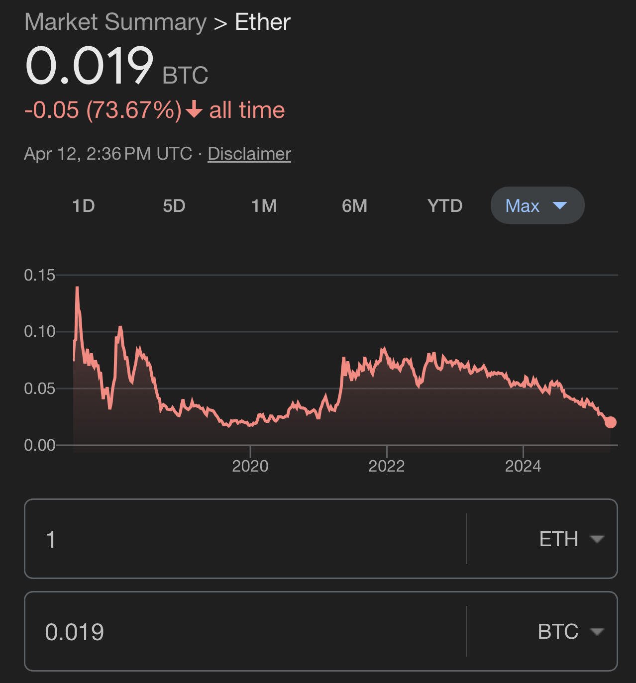Click the ETH currency dropdown arrow
The width and height of the screenshot is (636, 683).
(596, 539)
